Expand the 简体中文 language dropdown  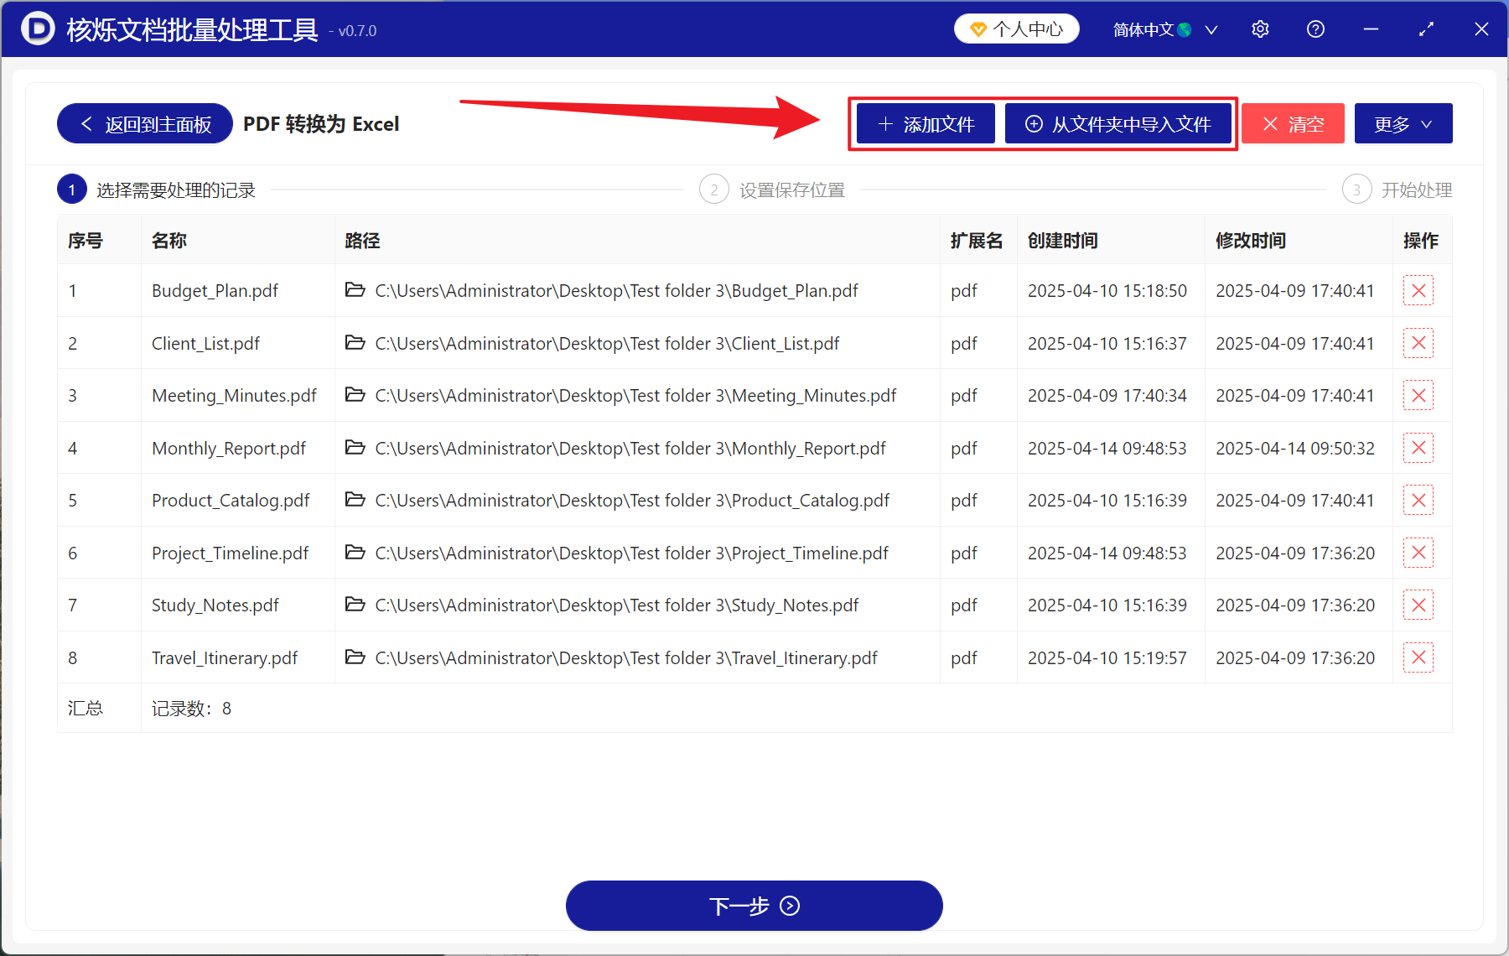tap(1165, 29)
